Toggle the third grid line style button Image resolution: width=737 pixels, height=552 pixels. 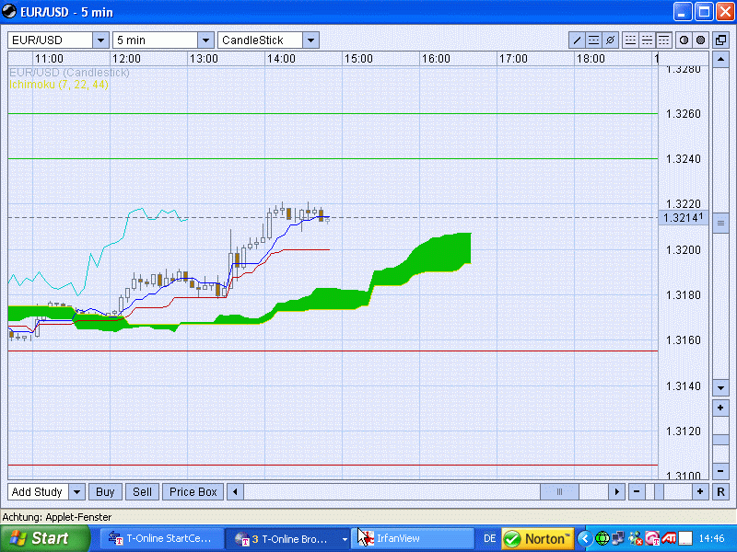click(x=663, y=40)
